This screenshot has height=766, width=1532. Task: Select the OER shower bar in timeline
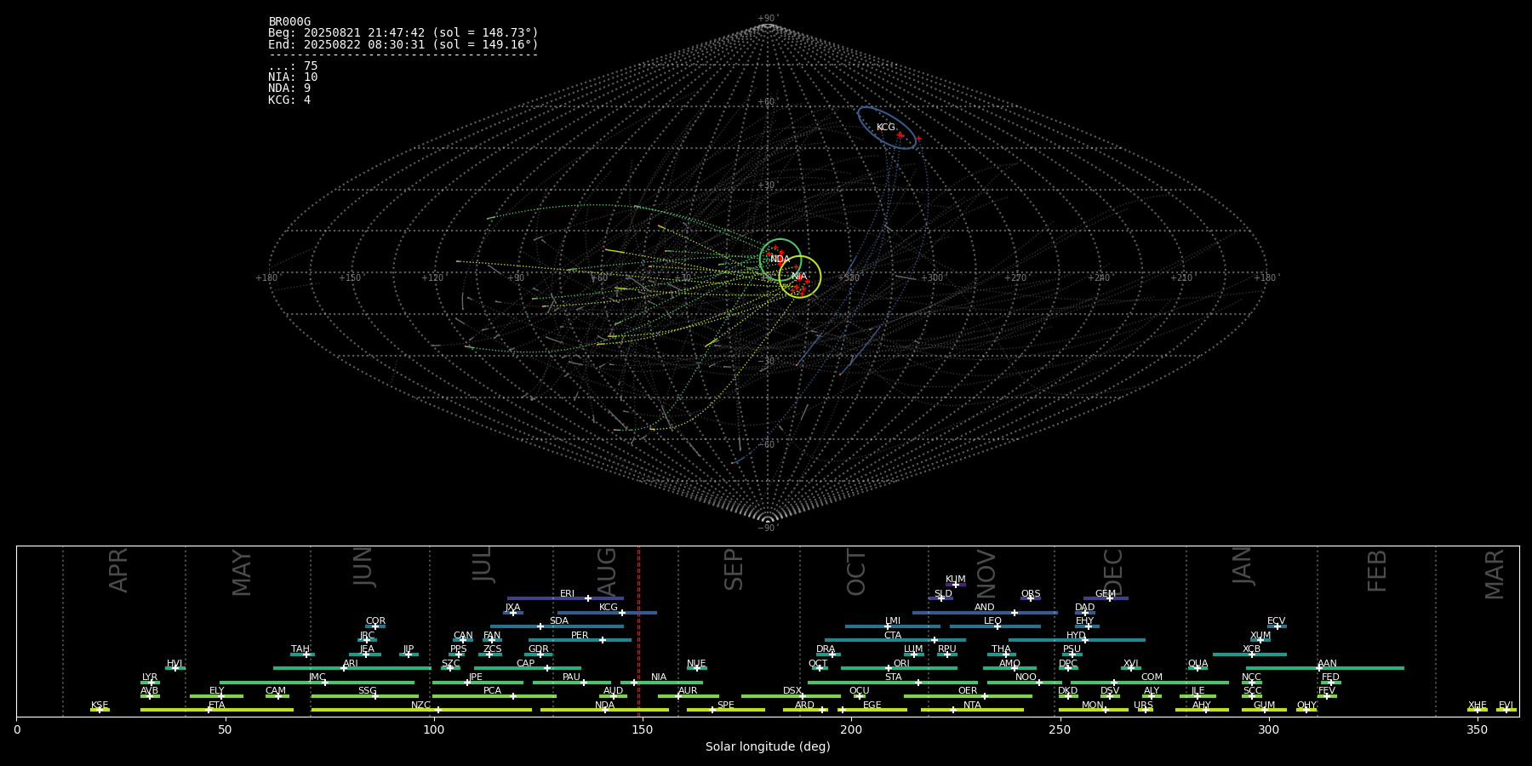tap(968, 696)
